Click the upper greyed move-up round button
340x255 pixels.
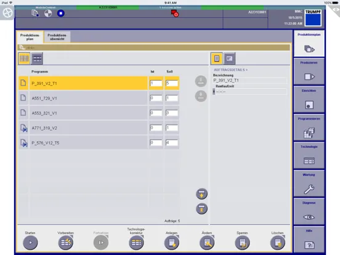pyautogui.click(x=201, y=81)
